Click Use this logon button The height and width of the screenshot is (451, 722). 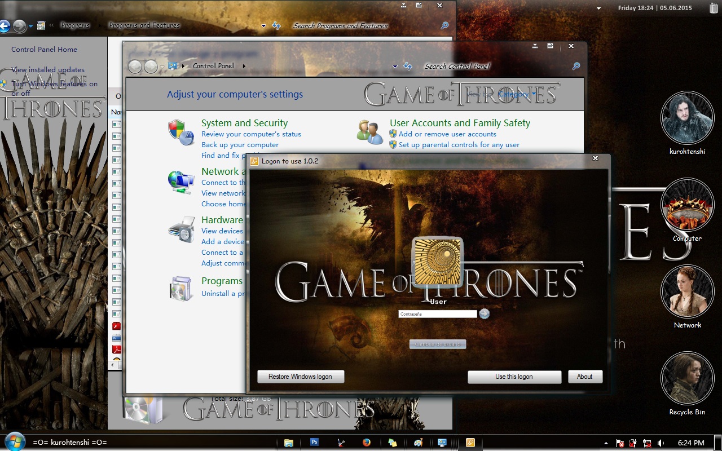click(x=514, y=377)
